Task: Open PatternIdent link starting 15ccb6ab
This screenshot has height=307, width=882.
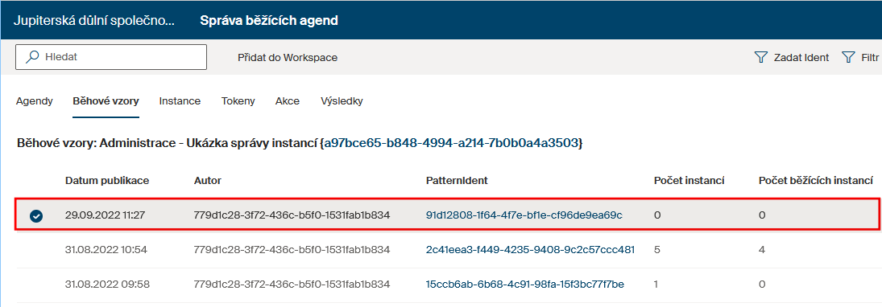Action: 525,284
